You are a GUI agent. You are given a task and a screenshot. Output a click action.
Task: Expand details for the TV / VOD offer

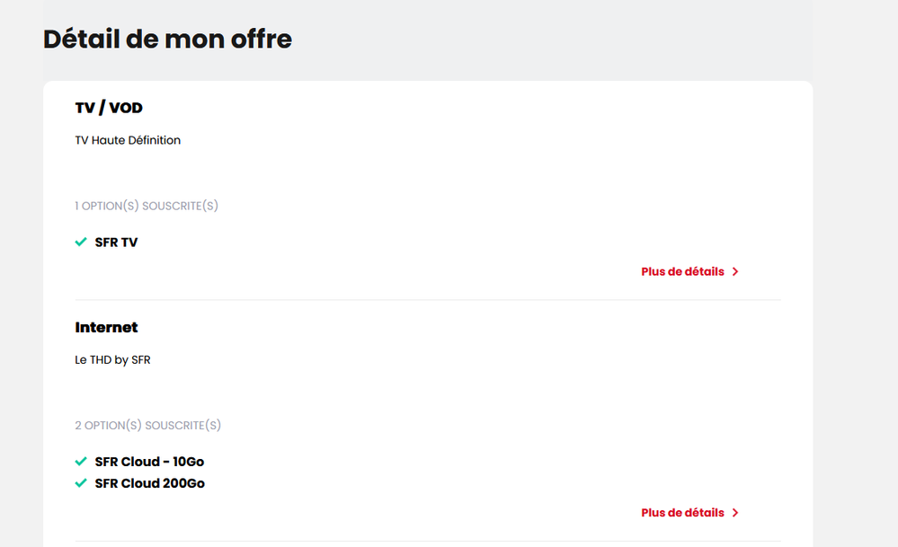tap(681, 271)
